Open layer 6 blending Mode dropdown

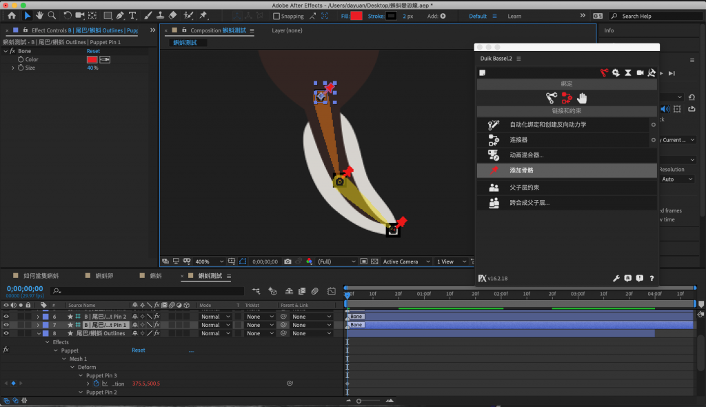point(215,317)
